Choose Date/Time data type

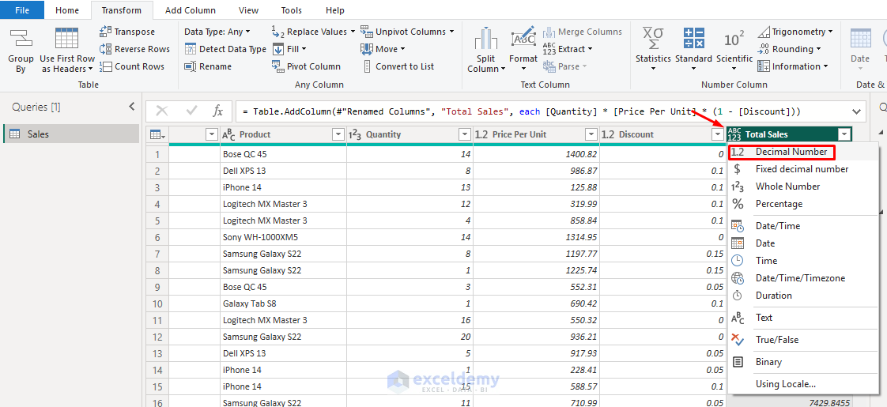[x=803, y=226]
